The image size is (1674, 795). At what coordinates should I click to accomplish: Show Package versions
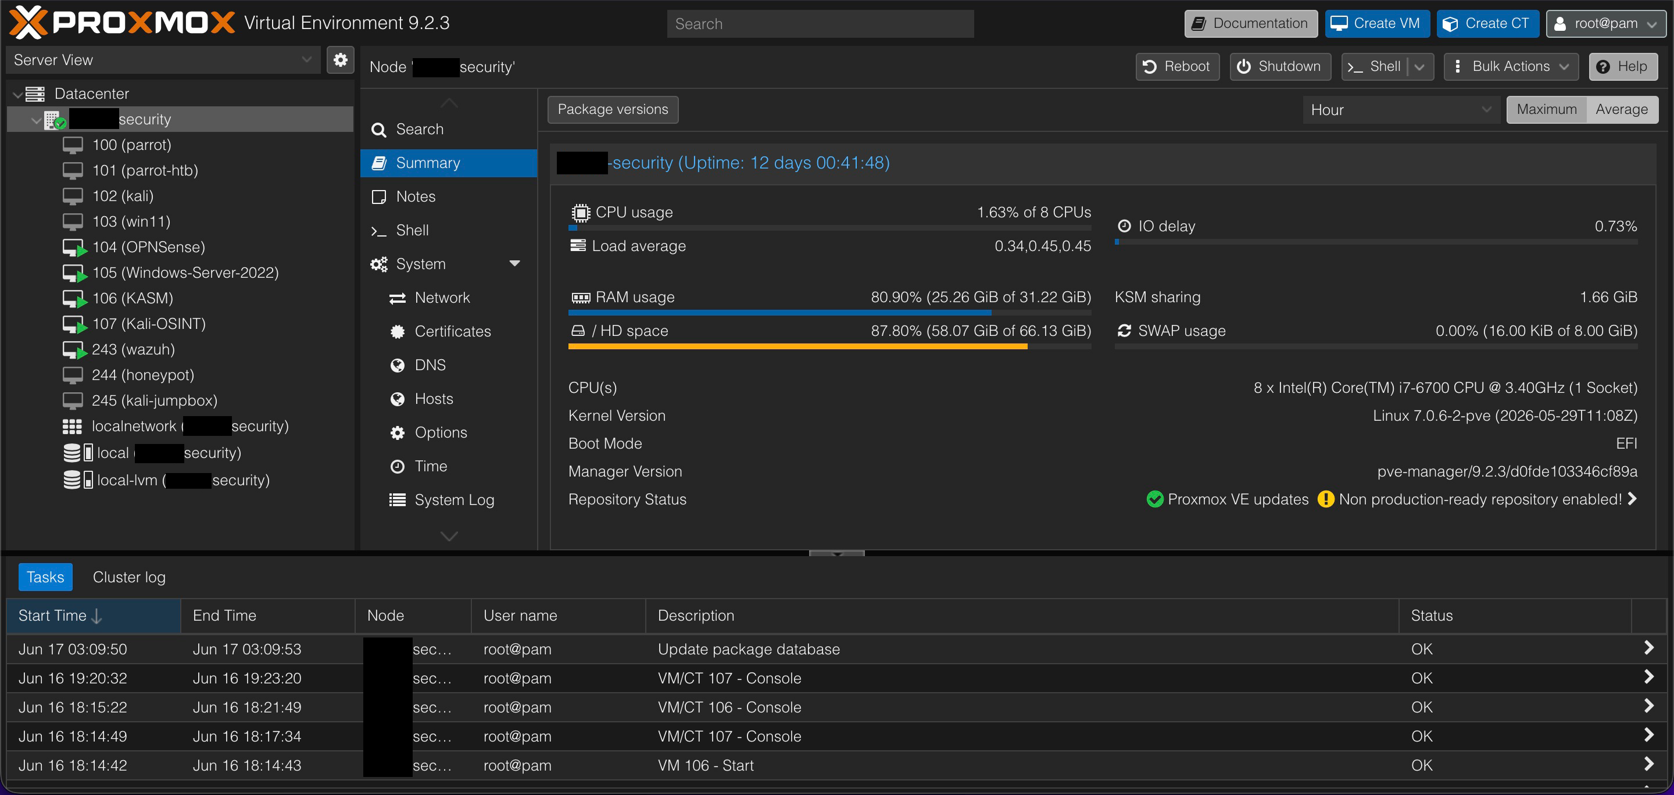[613, 109]
